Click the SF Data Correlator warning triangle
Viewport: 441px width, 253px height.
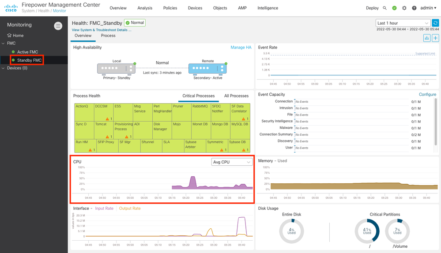pos(244,119)
